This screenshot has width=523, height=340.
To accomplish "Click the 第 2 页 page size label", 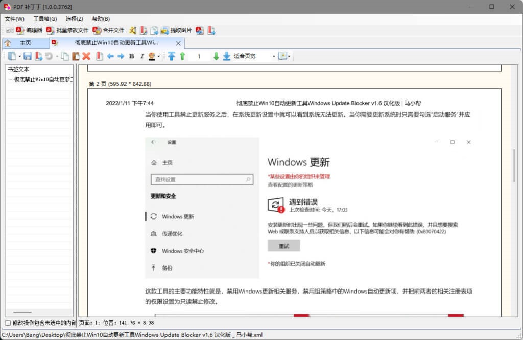I will [x=120, y=84].
